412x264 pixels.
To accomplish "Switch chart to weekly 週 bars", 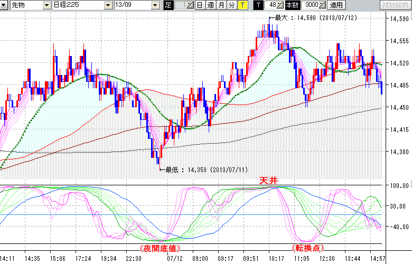I will 210,5.
